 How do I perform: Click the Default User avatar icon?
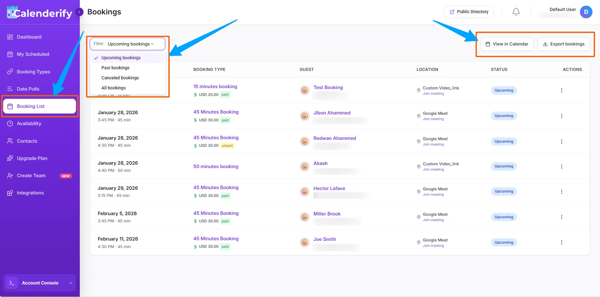tap(586, 12)
